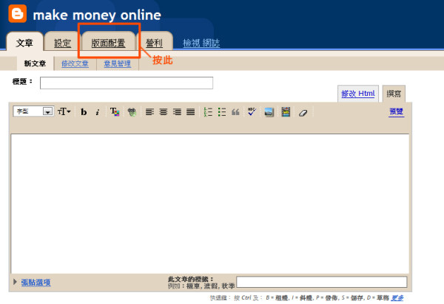This screenshot has height=304, width=444.
Task: Open the font size tool
Action: click(x=64, y=111)
